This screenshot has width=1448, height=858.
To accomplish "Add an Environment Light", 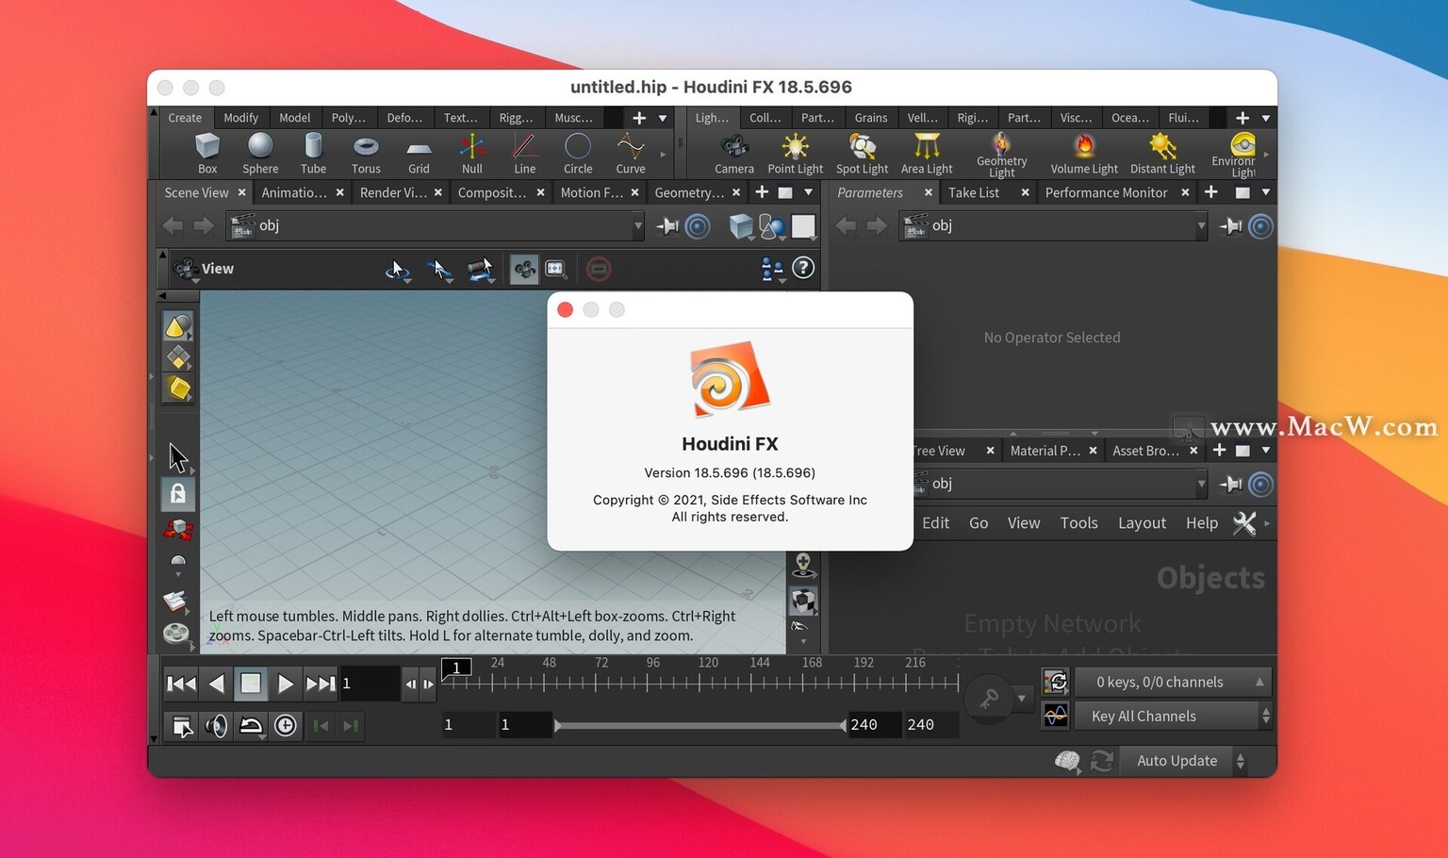I will point(1236,155).
